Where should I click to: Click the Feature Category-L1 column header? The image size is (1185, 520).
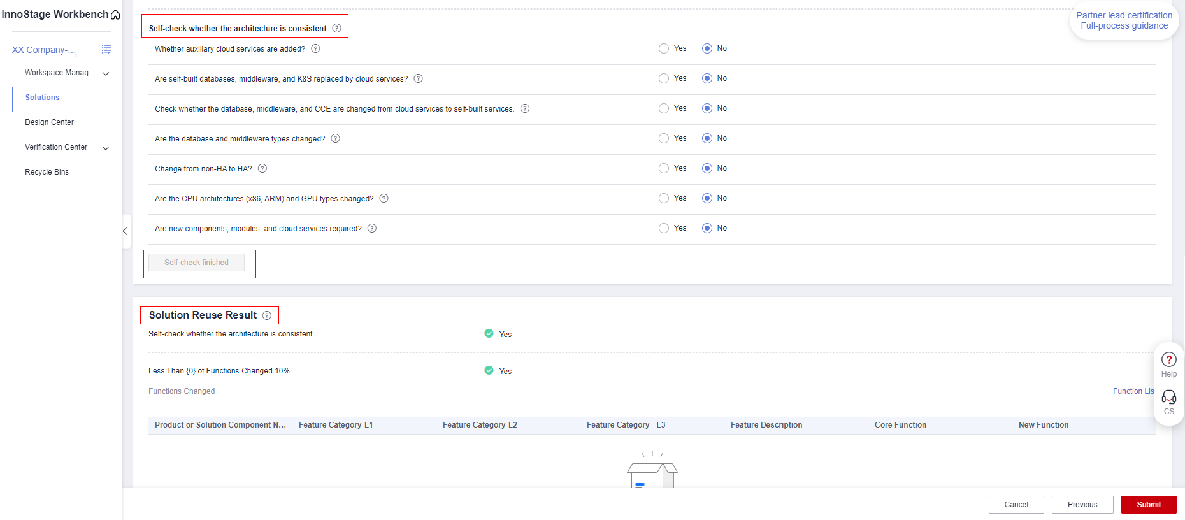tap(336, 425)
